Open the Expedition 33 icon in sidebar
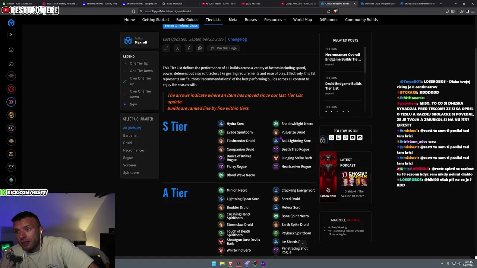 tap(11, 167)
